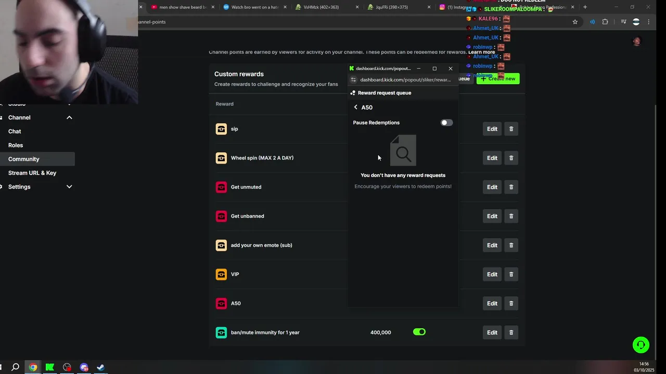Open Discord from the taskbar

click(x=84, y=367)
